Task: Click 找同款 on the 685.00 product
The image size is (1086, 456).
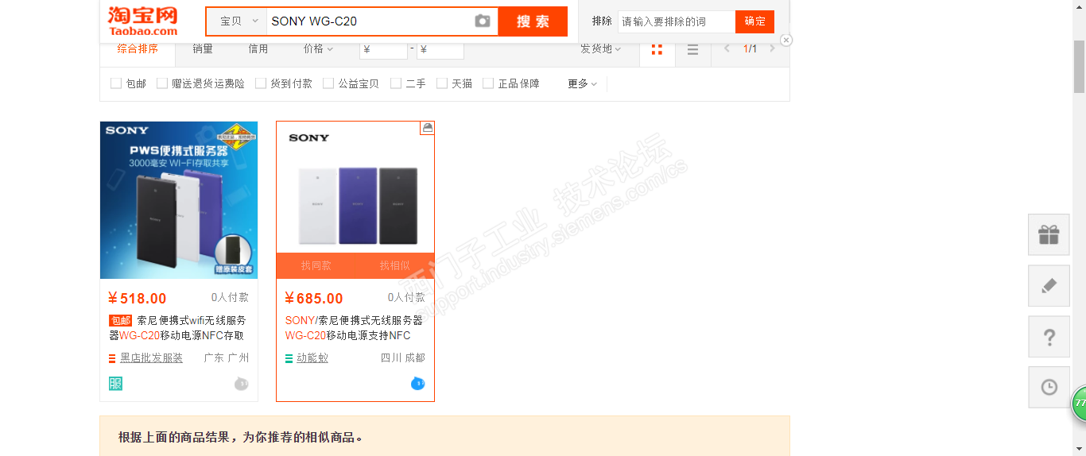Action: [x=316, y=265]
